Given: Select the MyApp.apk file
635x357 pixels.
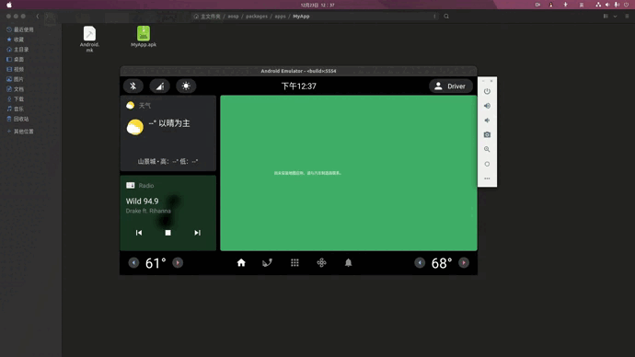Looking at the screenshot, I should [144, 37].
